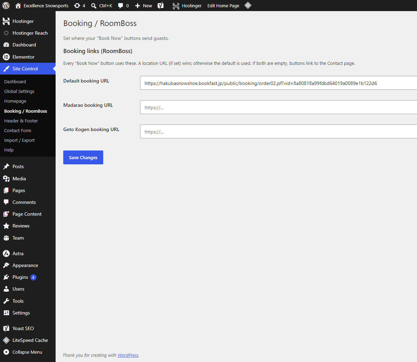The height and width of the screenshot is (362, 417).
Task: Click the Plugins update count badge
Action: (x=33, y=277)
